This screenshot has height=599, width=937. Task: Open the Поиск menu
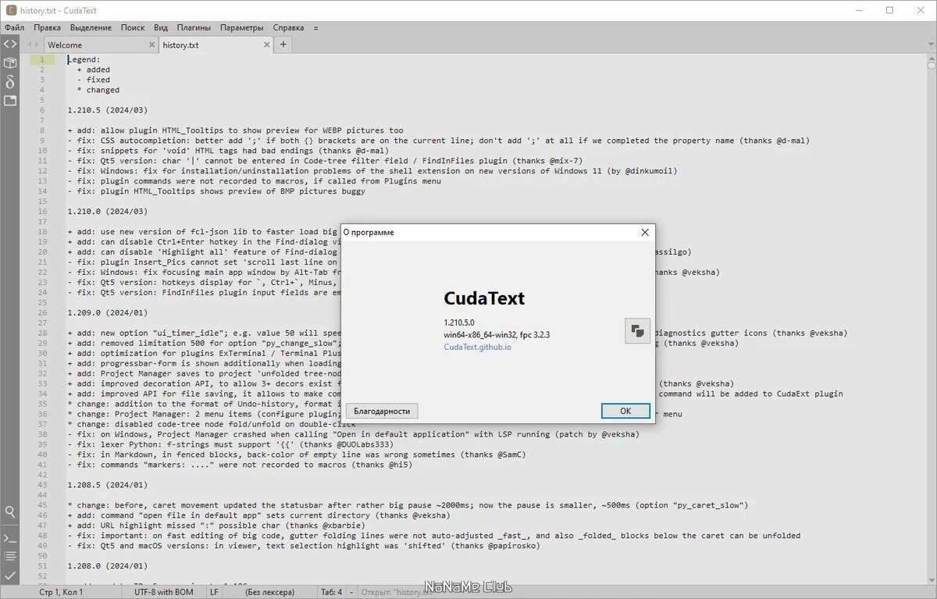(133, 27)
